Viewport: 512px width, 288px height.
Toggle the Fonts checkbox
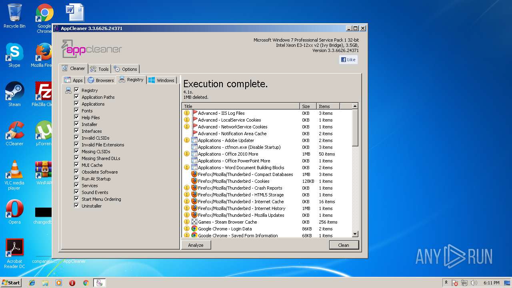coord(76,110)
